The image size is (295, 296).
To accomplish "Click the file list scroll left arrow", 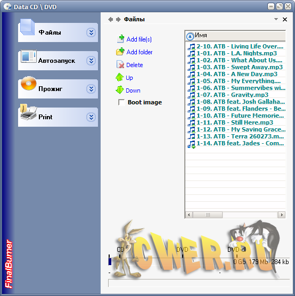I will pos(189,215).
